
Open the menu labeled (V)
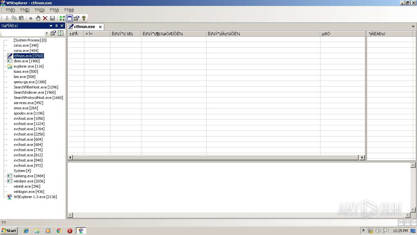[x=54, y=10]
